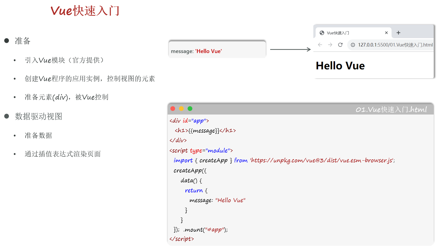Click the <div id="app"> code line

click(x=189, y=120)
